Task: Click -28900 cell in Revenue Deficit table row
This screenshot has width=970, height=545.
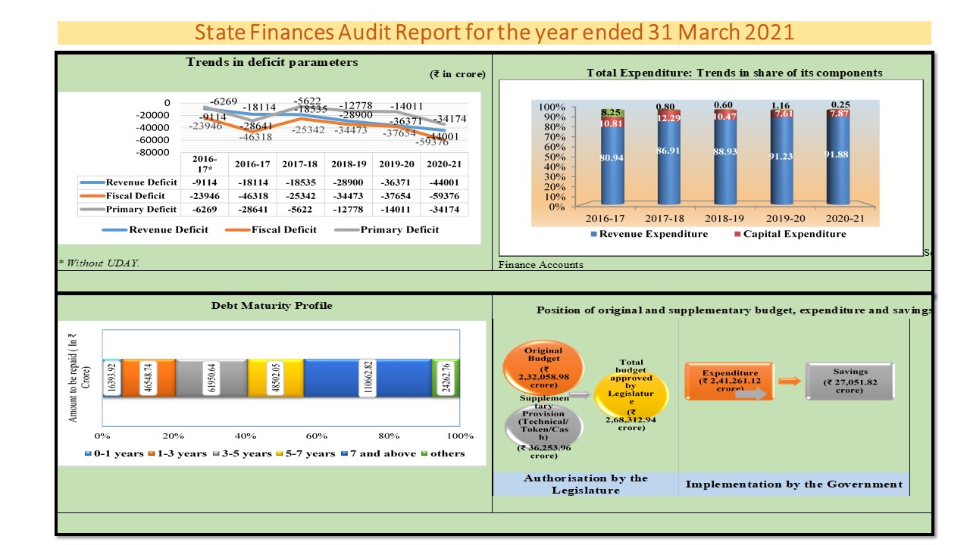Action: tap(349, 182)
